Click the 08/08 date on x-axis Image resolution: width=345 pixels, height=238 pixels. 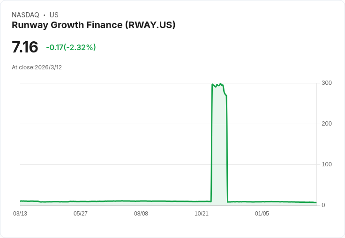tap(141, 214)
